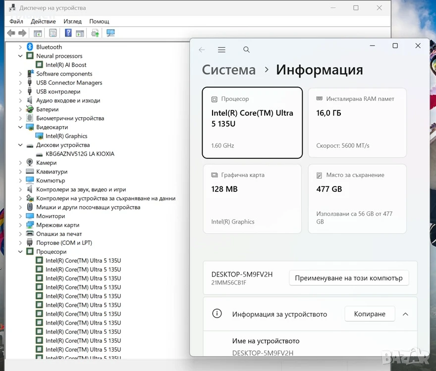Click the Batteries (Батерии) icon
Image resolution: width=436 pixels, height=371 pixels.
pos(30,109)
